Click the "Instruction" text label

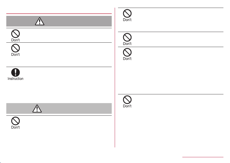pyautogui.click(x=15, y=79)
